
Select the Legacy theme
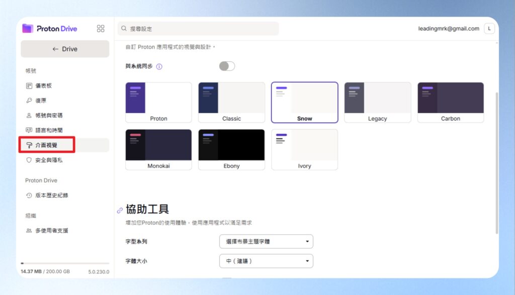pos(377,103)
